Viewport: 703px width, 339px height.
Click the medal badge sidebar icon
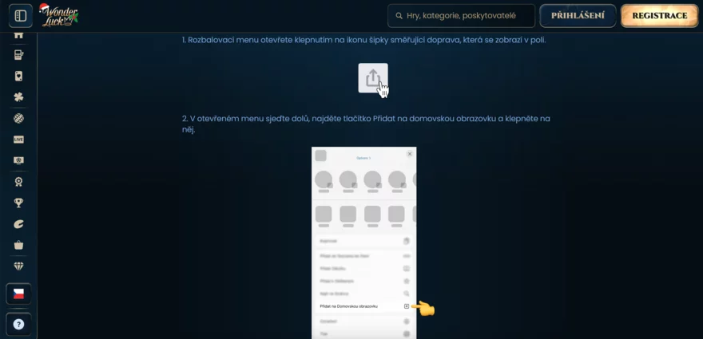(x=18, y=182)
